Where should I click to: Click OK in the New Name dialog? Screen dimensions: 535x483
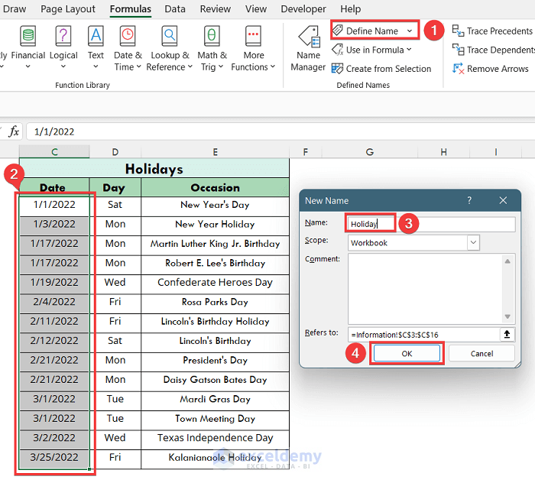[x=407, y=353]
